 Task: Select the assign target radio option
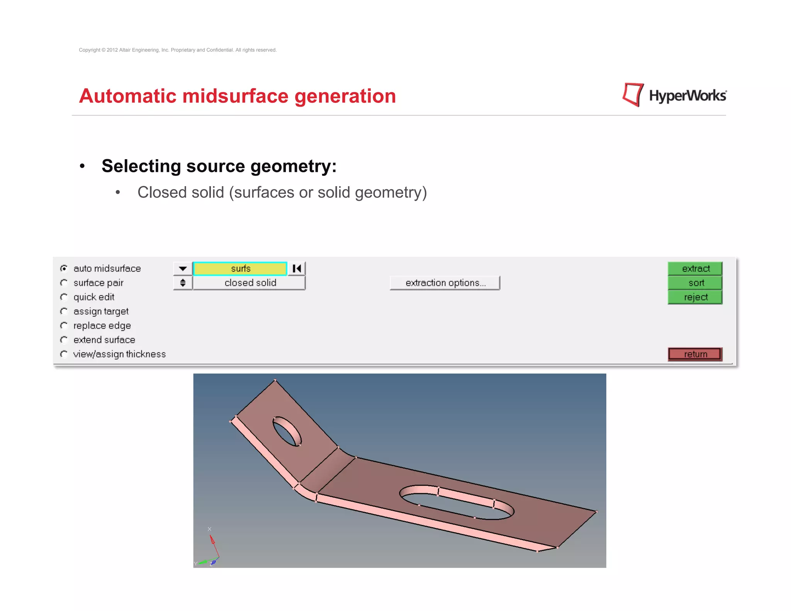64,311
